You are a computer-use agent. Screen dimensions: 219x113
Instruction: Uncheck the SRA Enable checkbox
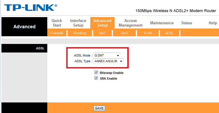pos(96,78)
